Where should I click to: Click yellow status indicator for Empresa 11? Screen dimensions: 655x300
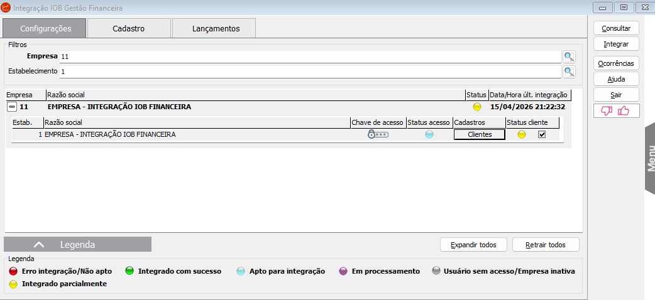[476, 107]
